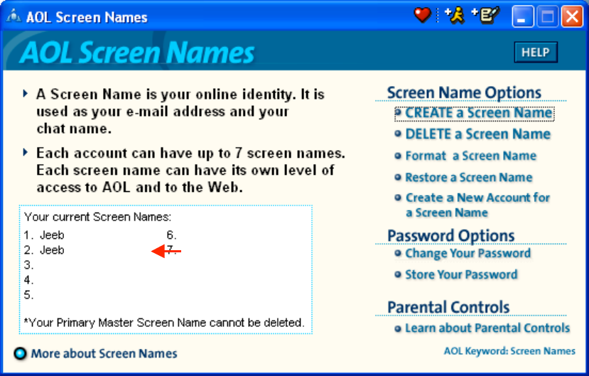
Task: Click Restore a Screen Name
Action: pyautogui.click(x=469, y=177)
